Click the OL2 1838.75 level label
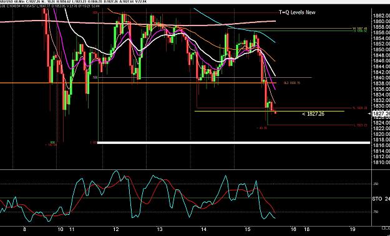Image resolution: width=390 pixels, height=236 pixels. [x=292, y=83]
